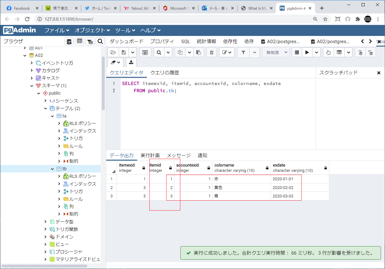Open the execute options dropdown arrow

point(317,52)
